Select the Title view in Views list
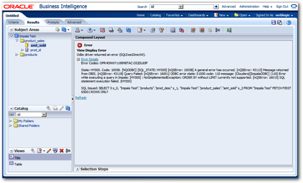The image size is (303, 183). 40,157
